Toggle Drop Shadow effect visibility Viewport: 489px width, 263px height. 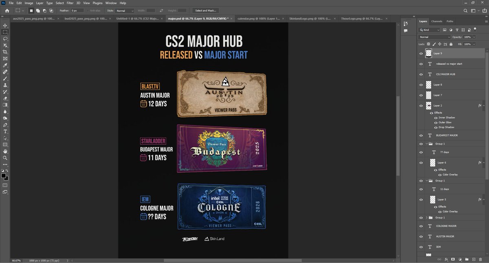point(436,127)
